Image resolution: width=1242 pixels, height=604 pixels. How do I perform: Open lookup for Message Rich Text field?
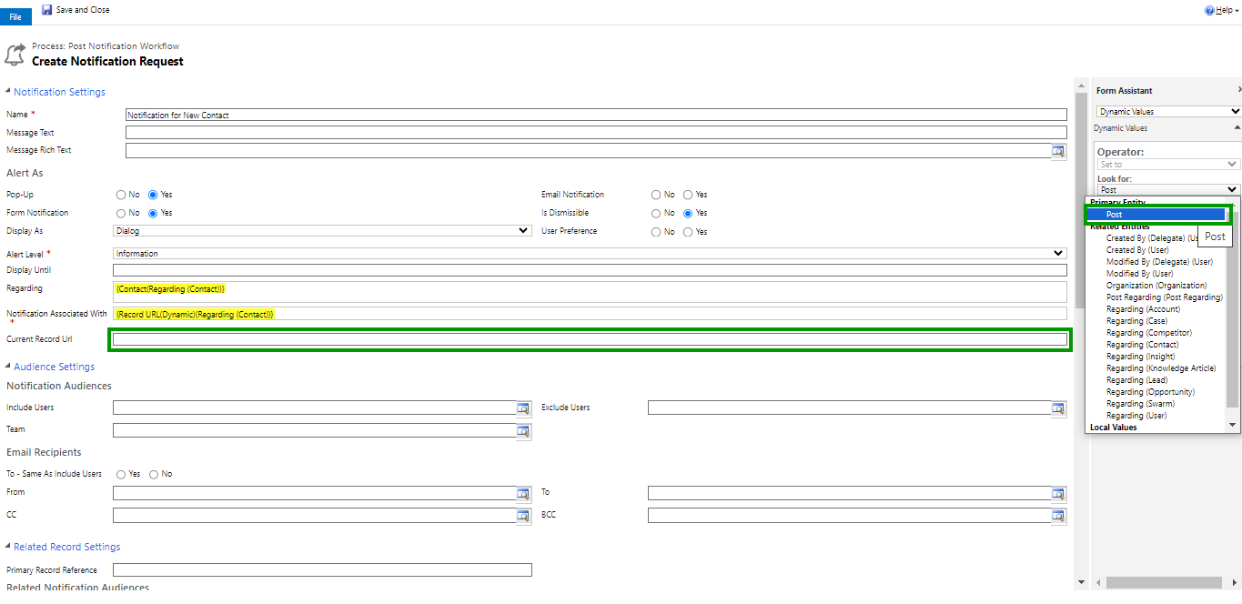(1058, 151)
